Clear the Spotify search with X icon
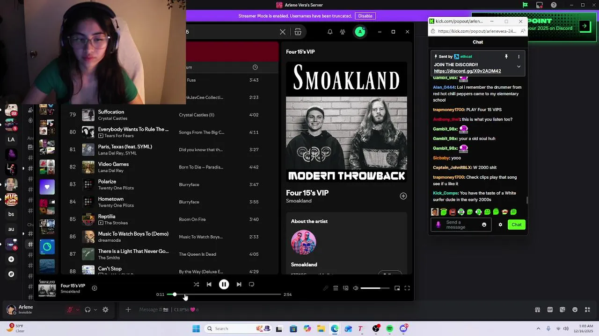Screen dimensions: 599x336 [x=283, y=32]
